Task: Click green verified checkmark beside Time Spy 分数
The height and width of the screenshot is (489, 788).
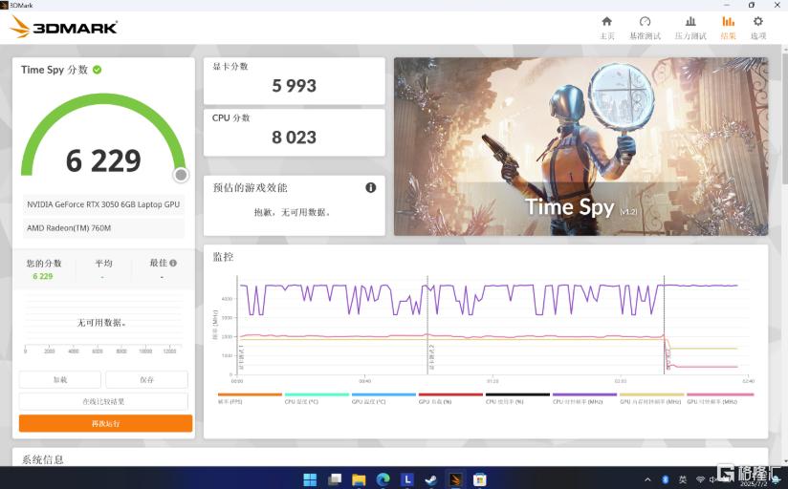Action: (97, 70)
